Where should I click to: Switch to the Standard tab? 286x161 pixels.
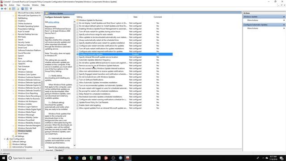click(59, 150)
